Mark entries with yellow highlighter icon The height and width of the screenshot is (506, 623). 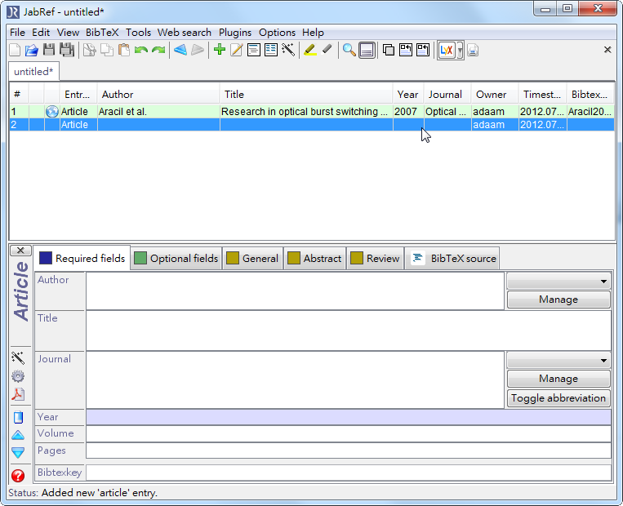tap(310, 50)
